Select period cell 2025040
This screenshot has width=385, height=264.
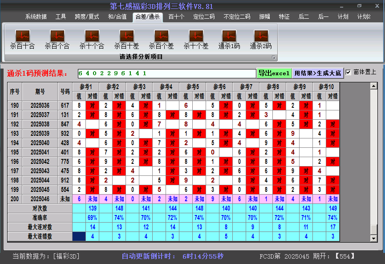click(40, 143)
